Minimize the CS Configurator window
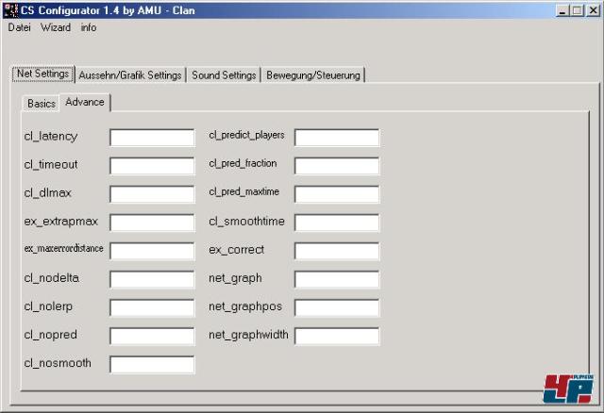Image resolution: width=604 pixels, height=413 pixels. point(562,10)
